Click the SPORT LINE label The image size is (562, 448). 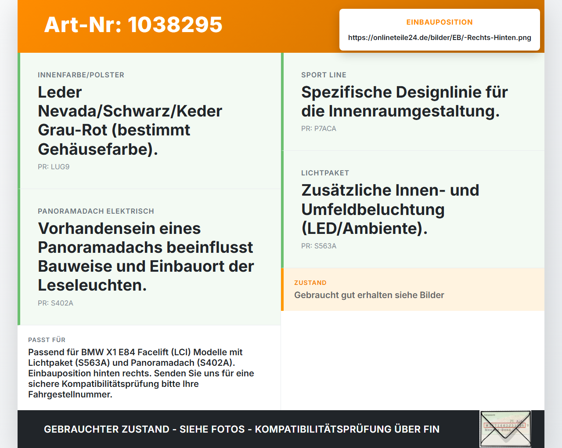[324, 75]
